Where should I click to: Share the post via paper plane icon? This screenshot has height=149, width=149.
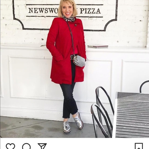click(42, 146)
